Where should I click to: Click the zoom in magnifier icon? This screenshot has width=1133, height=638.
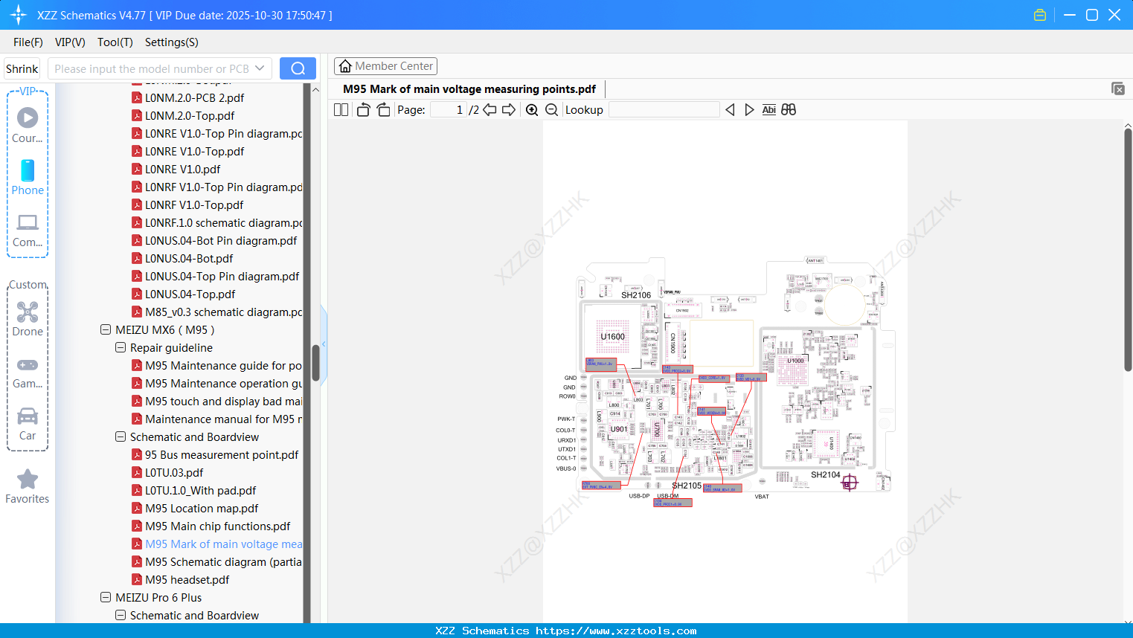pyautogui.click(x=532, y=110)
